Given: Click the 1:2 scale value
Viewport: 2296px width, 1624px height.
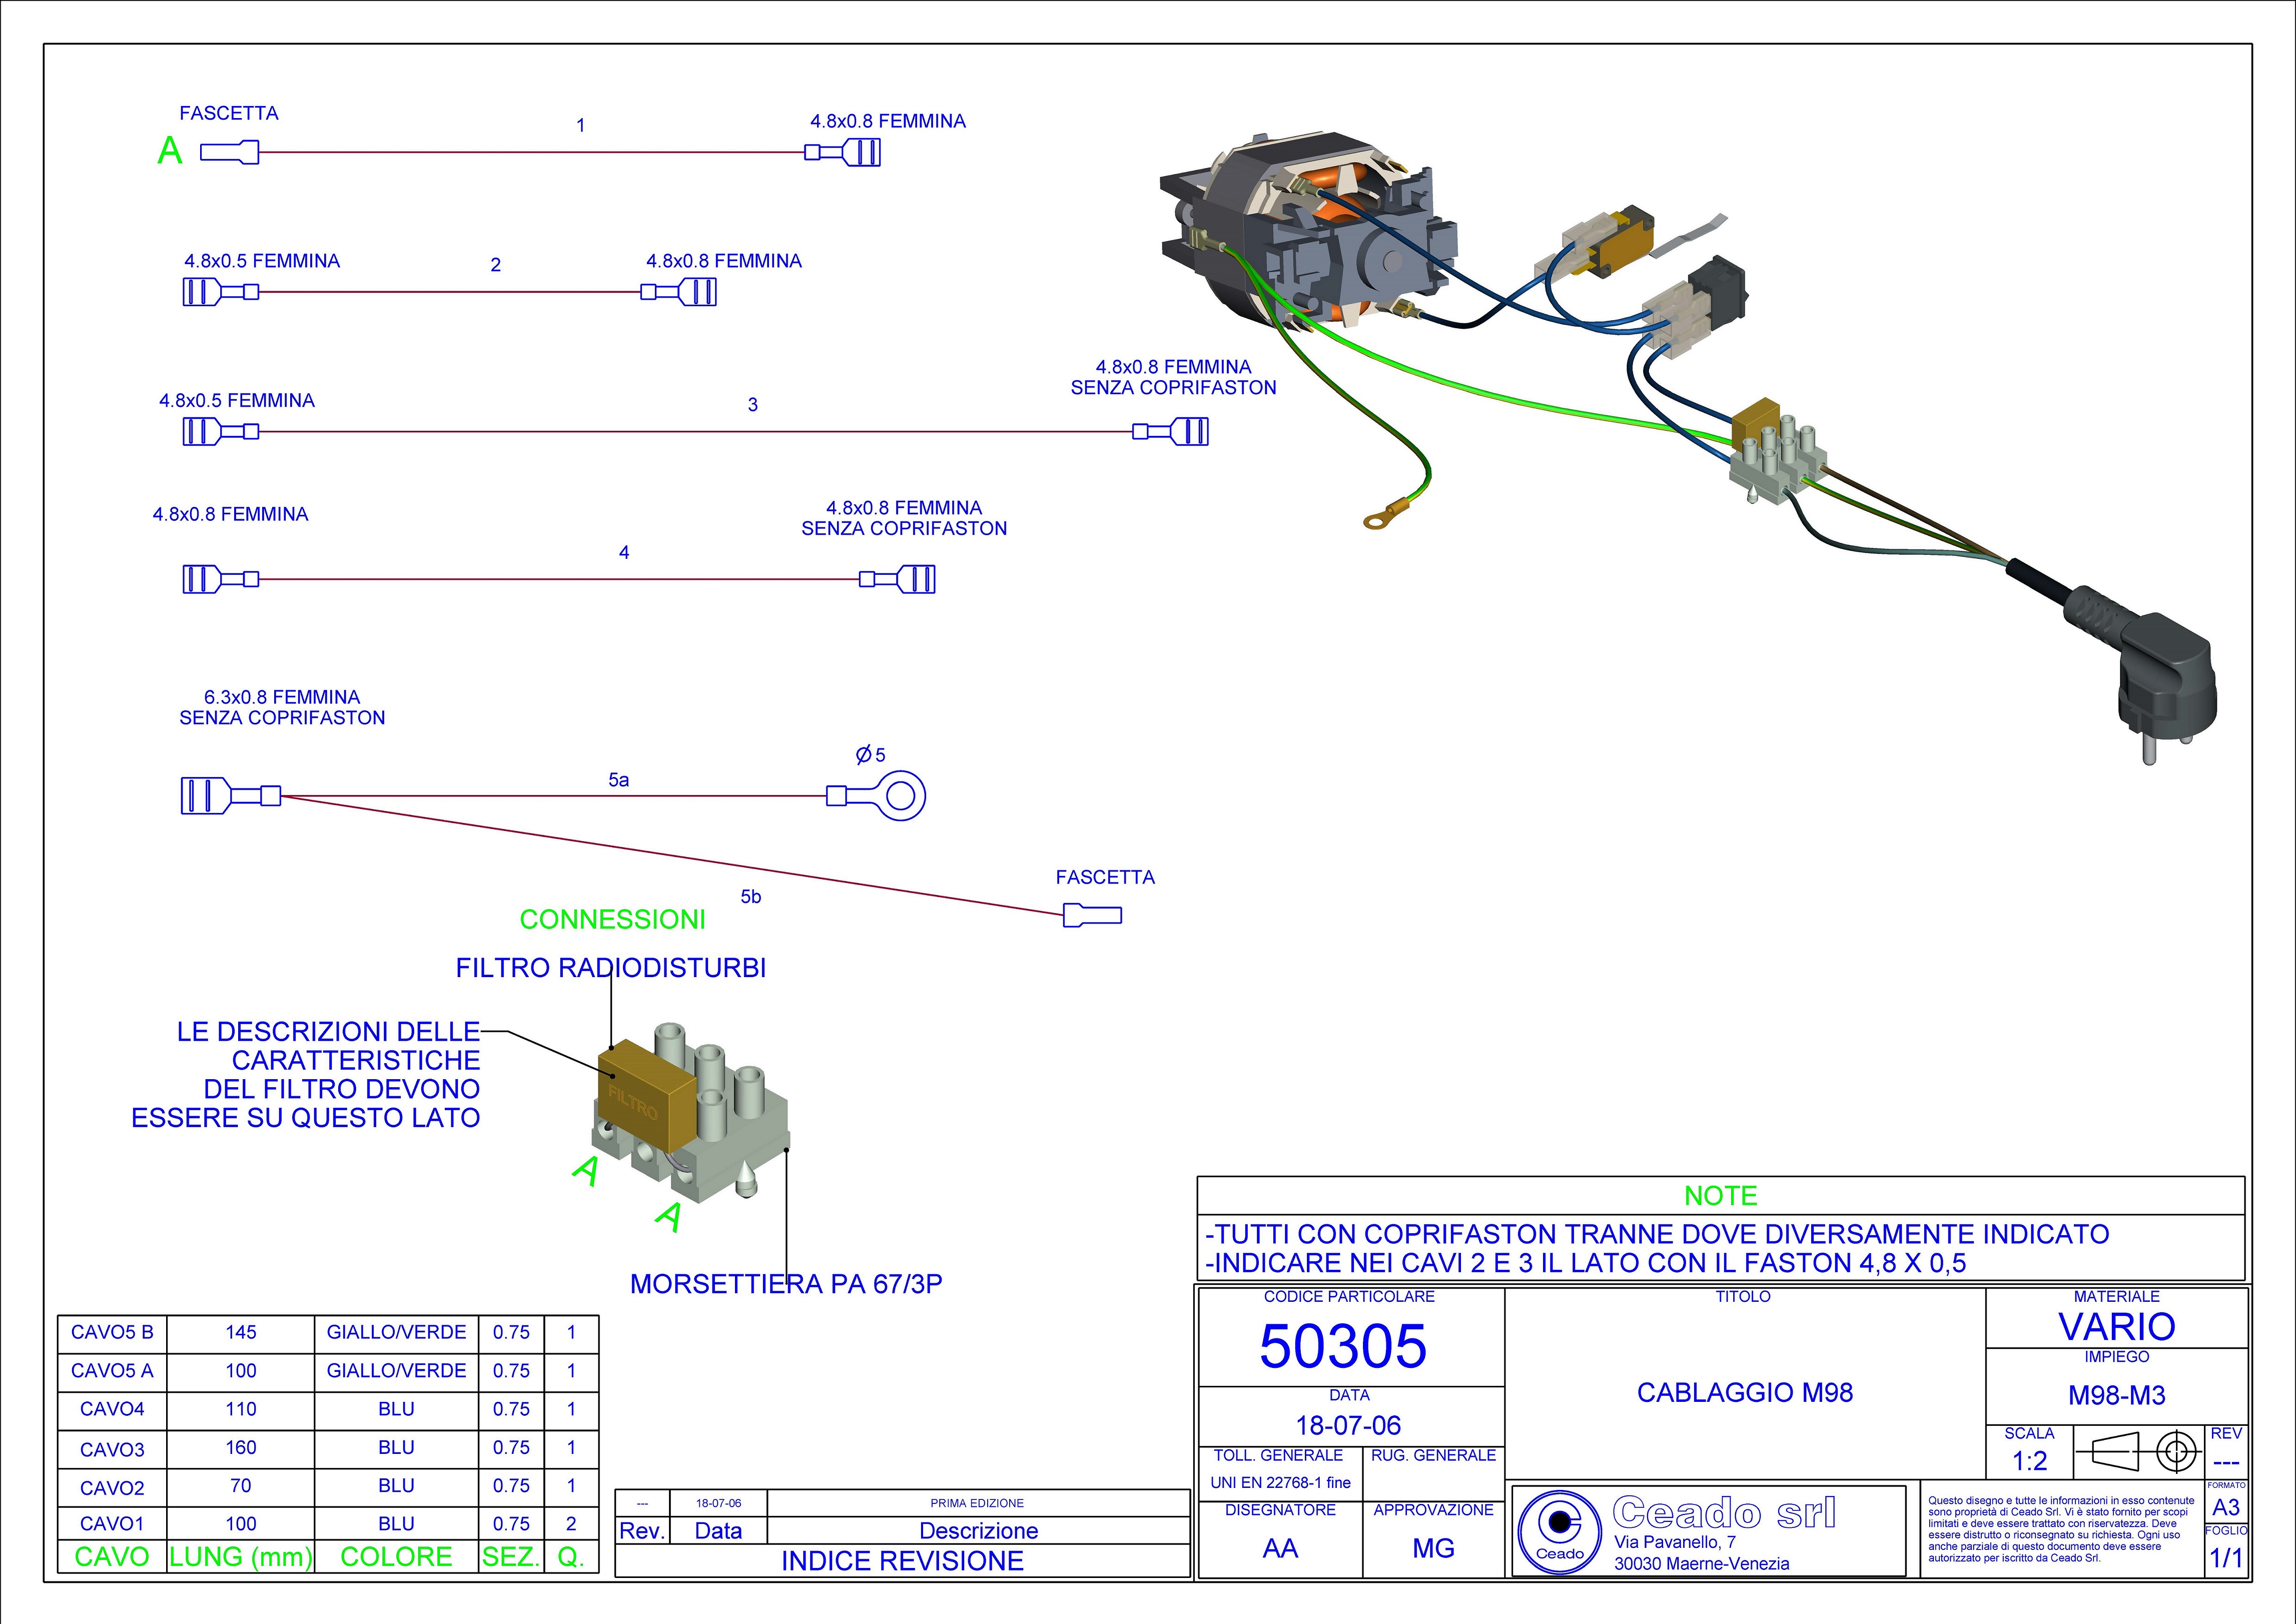Looking at the screenshot, I should [x=2029, y=1461].
